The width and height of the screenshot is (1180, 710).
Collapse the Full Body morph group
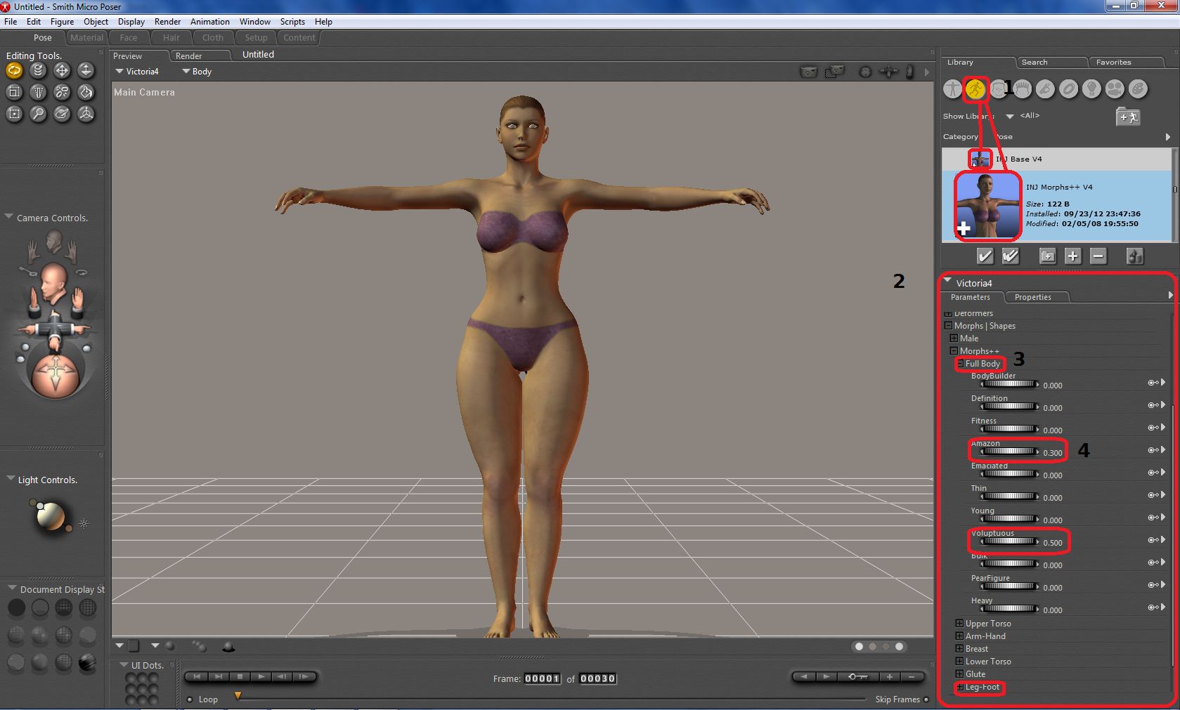[960, 364]
